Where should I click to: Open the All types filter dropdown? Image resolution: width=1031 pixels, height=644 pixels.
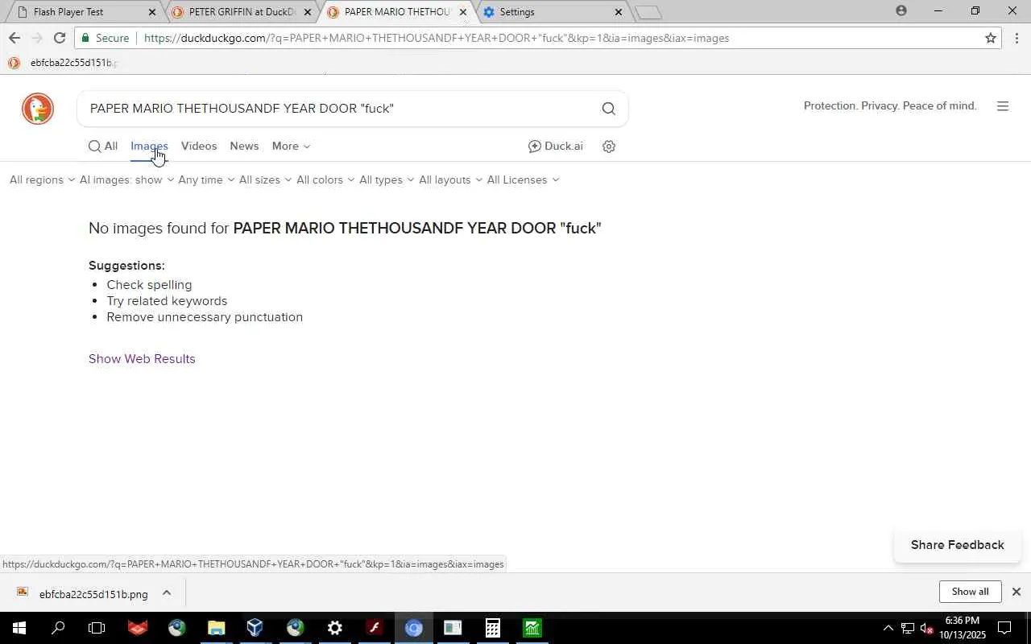[x=387, y=180]
